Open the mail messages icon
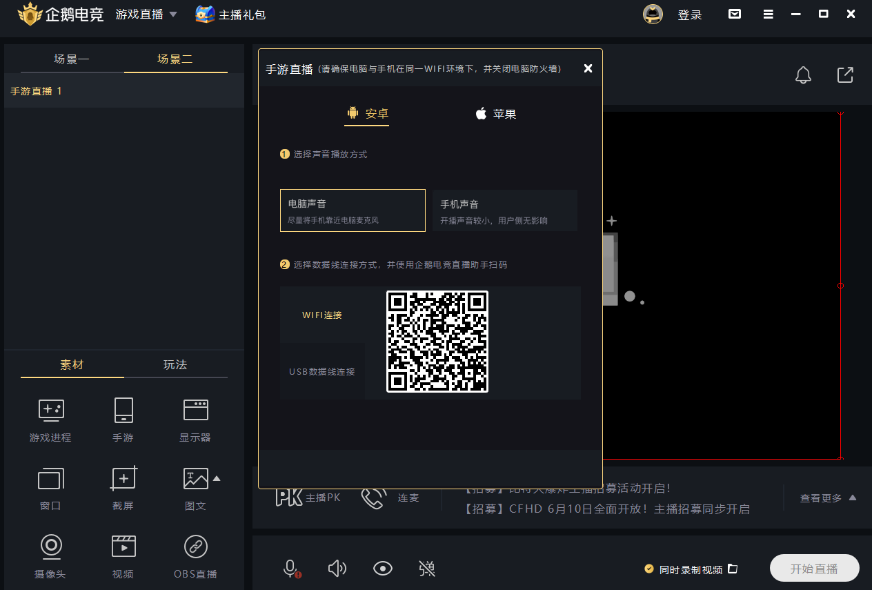The height and width of the screenshot is (590, 872). [735, 14]
